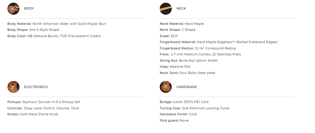Image resolution: width=315 pixels, height=133 pixels.
Task: Select the HARDWARE section heading
Action: pos(186,87)
